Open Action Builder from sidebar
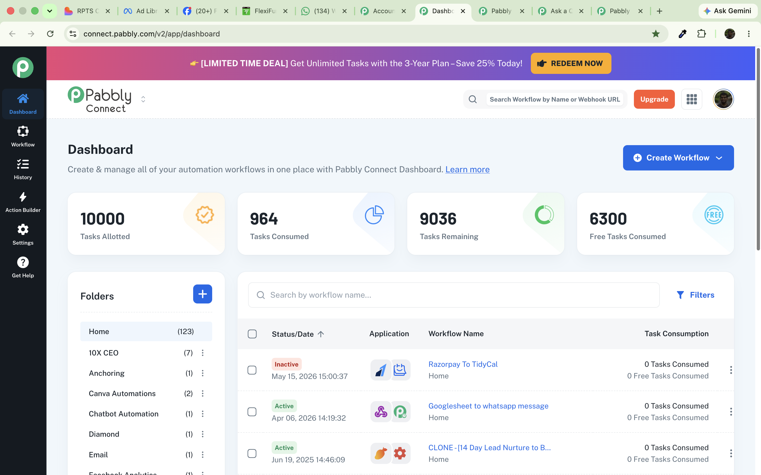The width and height of the screenshot is (761, 475). tap(23, 202)
